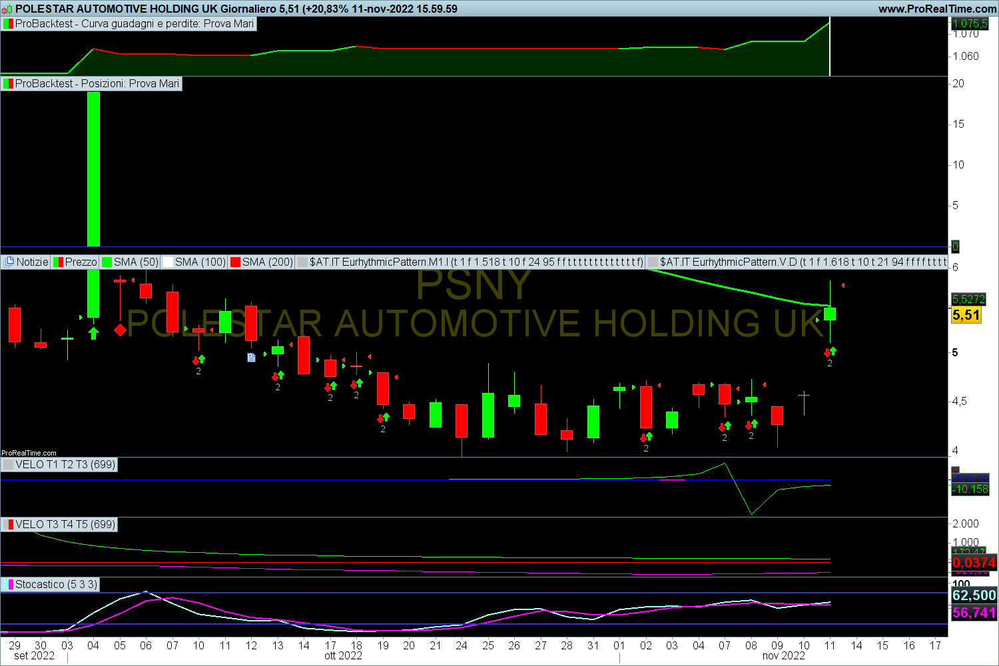Select the single green buy arrow under 04 Oct candle
Viewport: 999px width, 666px height.
[x=93, y=333]
